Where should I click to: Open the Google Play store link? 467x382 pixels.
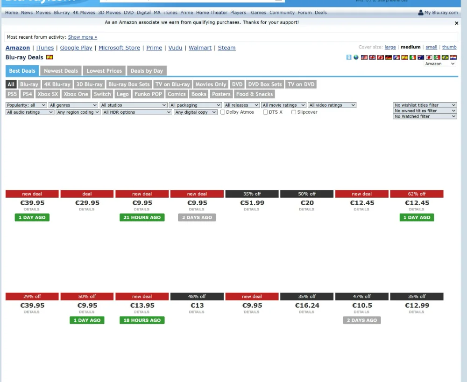pos(76,48)
